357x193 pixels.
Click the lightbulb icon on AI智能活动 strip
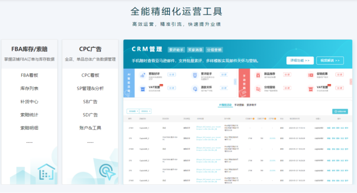click(127, 93)
